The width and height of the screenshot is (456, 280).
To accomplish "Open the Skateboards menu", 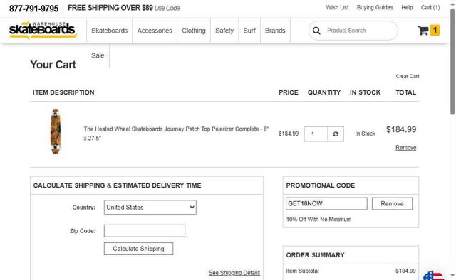I will click(109, 31).
